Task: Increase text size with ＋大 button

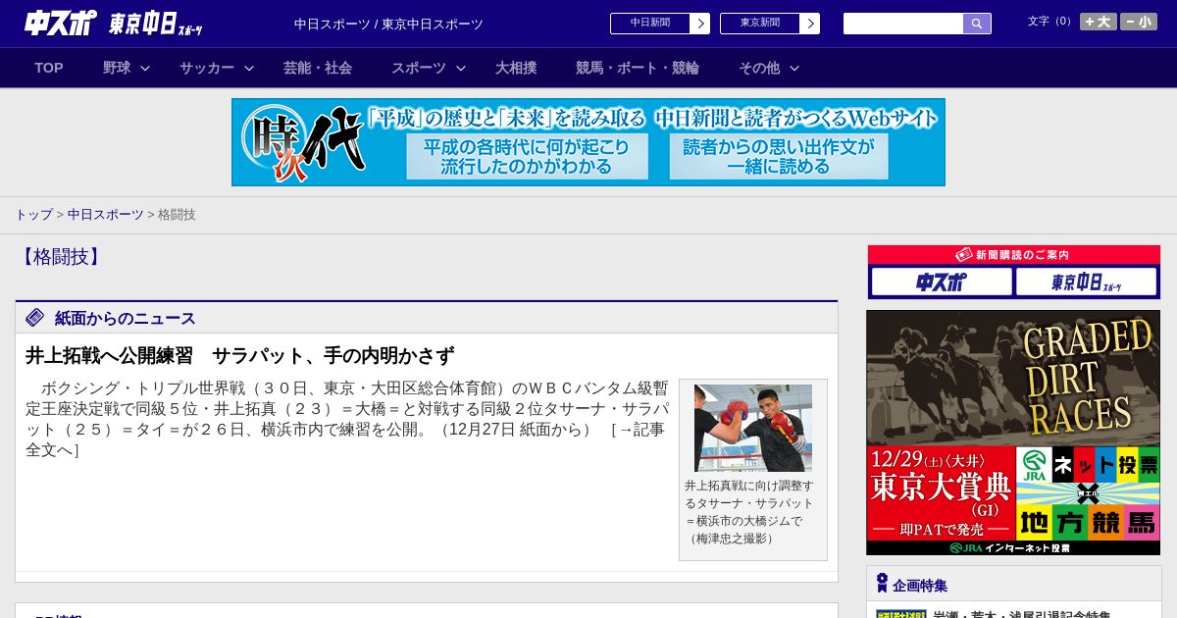Action: [x=1098, y=22]
